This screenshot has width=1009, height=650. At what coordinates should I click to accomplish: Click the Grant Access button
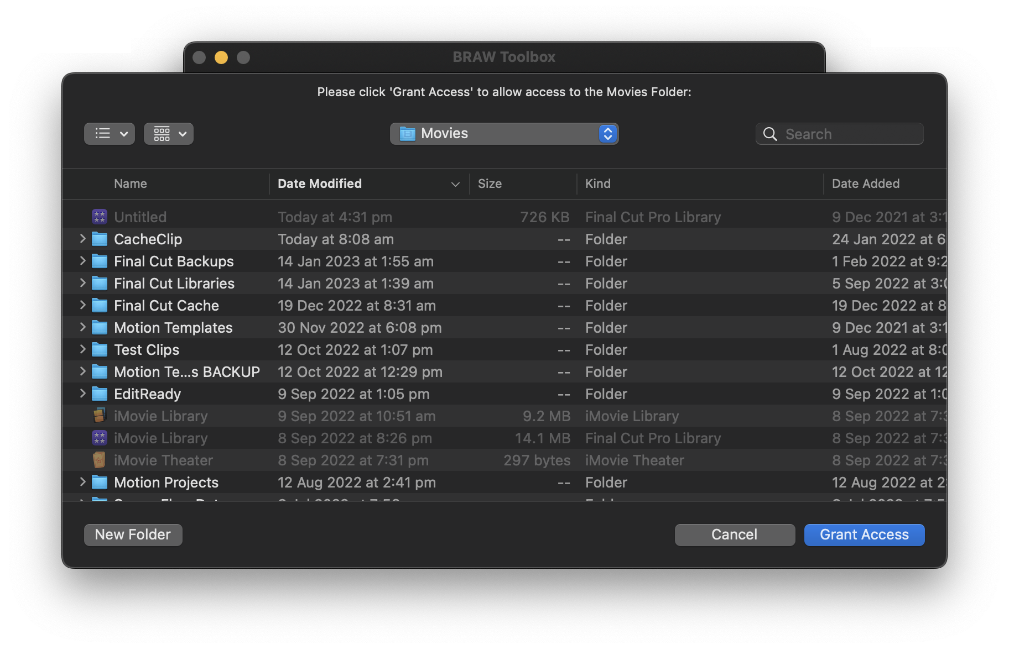click(x=864, y=534)
